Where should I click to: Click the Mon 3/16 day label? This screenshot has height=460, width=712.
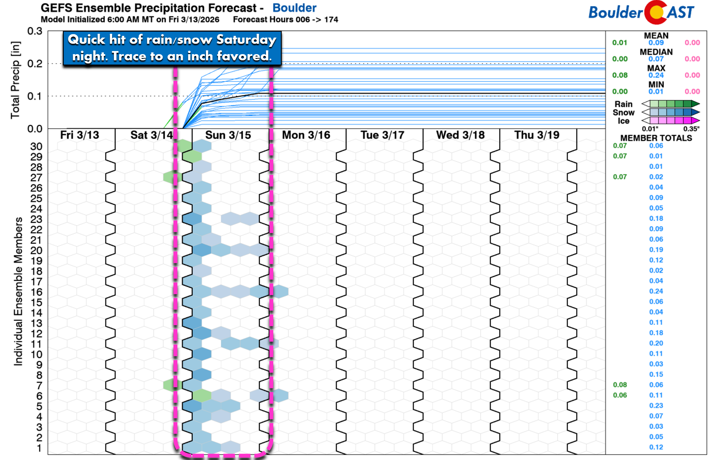[306, 135]
